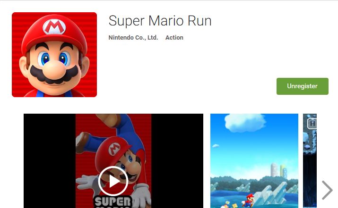Click the white cloud in level screenshot
This screenshot has width=338, height=208.
click(x=245, y=123)
